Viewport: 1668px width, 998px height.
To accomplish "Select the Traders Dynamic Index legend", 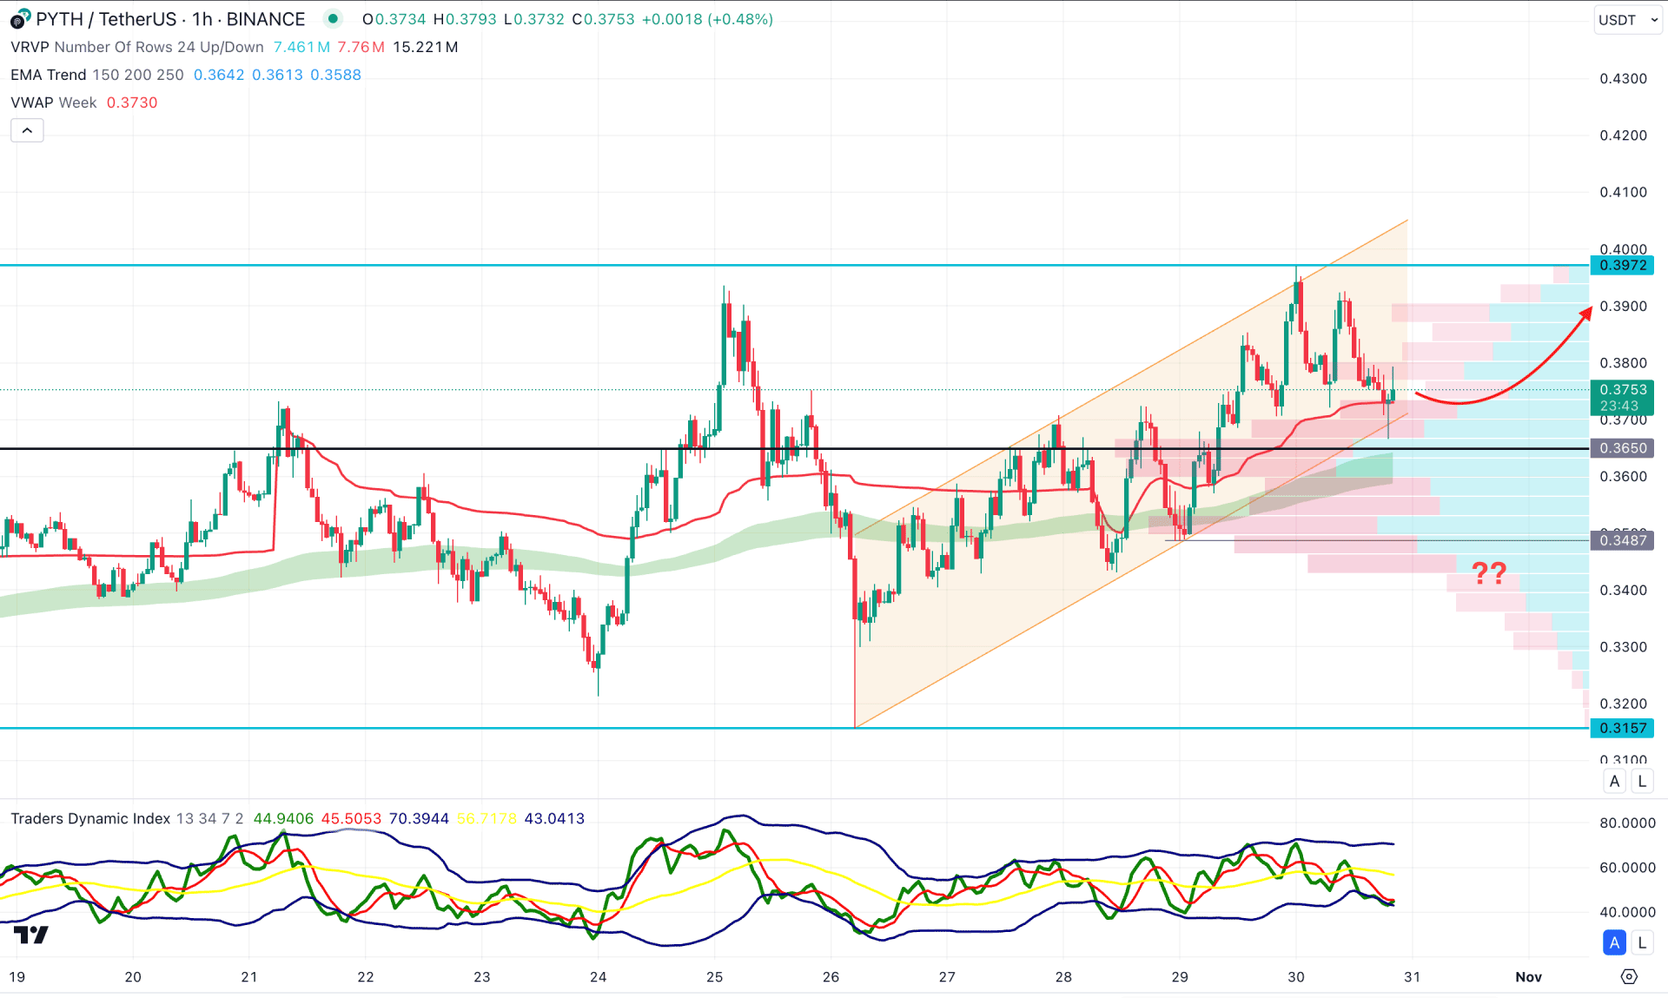I will 127,818.
